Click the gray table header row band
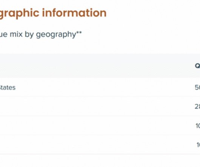Screen dimensions: 200x167 click(x=100, y=66)
